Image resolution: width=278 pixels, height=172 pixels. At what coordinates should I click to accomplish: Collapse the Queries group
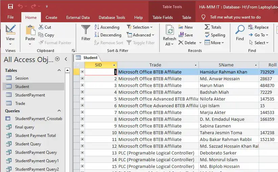tap(59, 111)
